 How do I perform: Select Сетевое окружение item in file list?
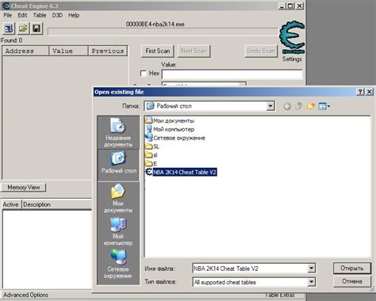point(175,138)
